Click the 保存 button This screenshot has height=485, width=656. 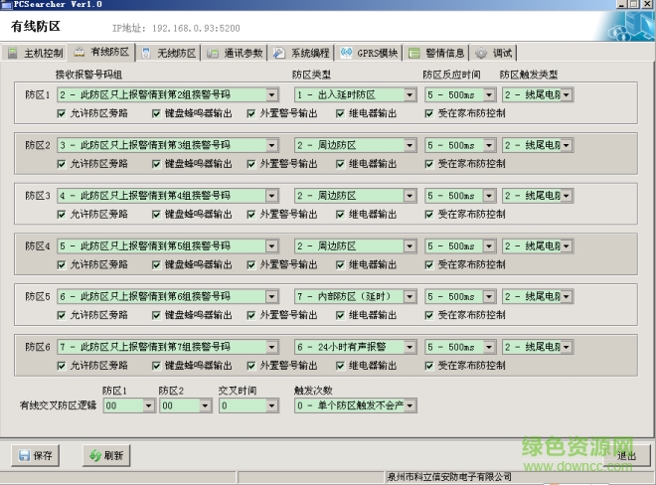click(35, 455)
